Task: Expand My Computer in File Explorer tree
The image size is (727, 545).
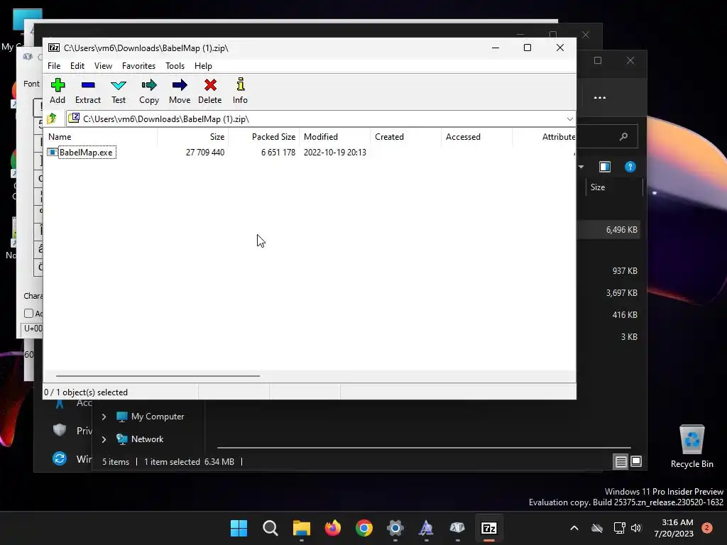Action: click(x=104, y=417)
